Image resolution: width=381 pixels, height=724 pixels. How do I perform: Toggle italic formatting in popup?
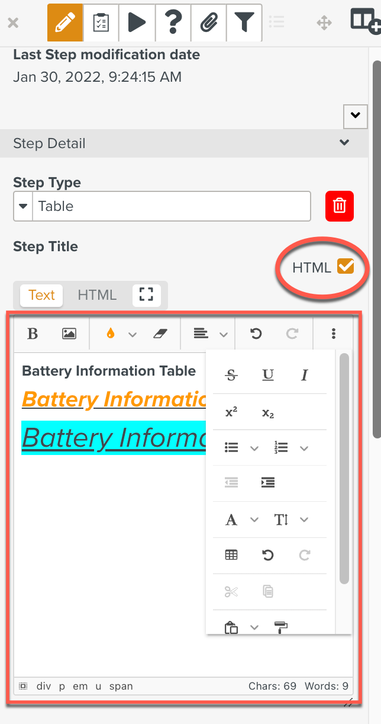point(305,375)
